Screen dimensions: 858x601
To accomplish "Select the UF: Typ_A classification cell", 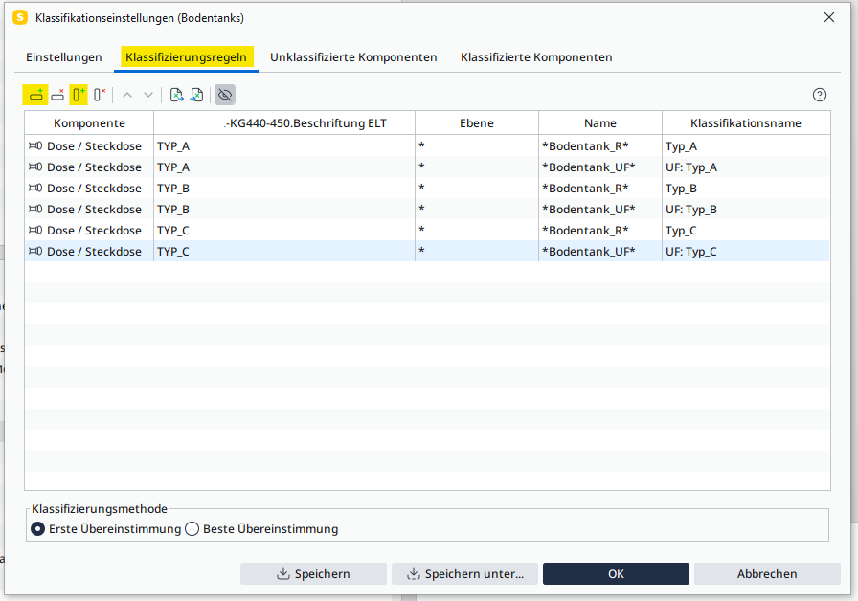I will pyautogui.click(x=745, y=167).
